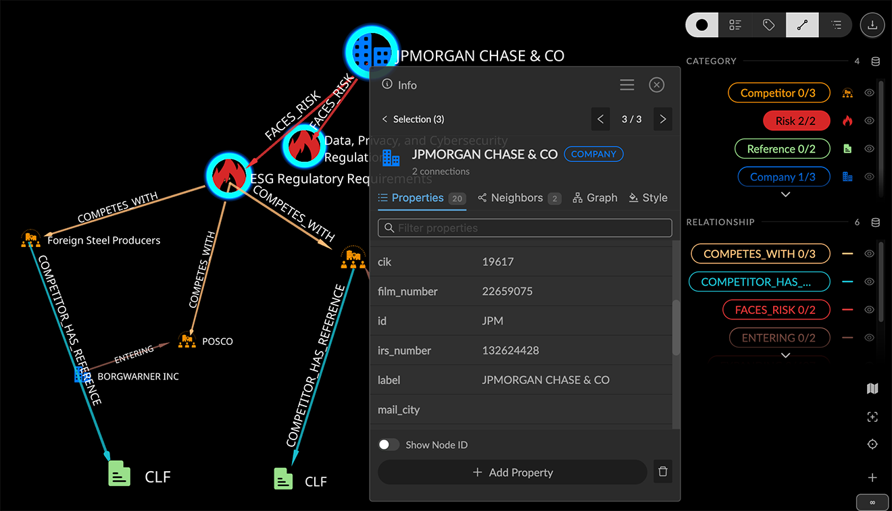892x511 pixels.
Task: Hide COMPETES_WITH relationships via eye icon
Action: [x=870, y=254]
